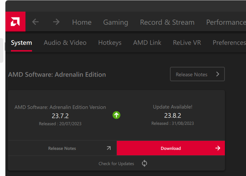Viewport: 246px width, 176px height.
Task: Open the Gaming tab
Action: pos(116,22)
